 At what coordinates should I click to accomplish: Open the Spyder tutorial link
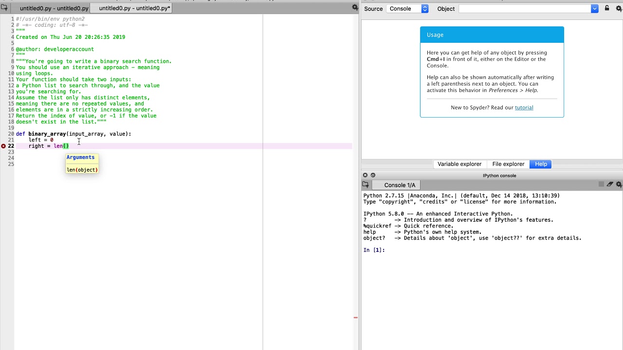coord(524,107)
